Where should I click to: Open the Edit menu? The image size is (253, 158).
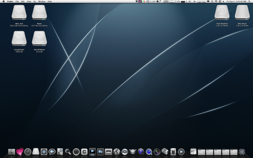click(x=23, y=2)
